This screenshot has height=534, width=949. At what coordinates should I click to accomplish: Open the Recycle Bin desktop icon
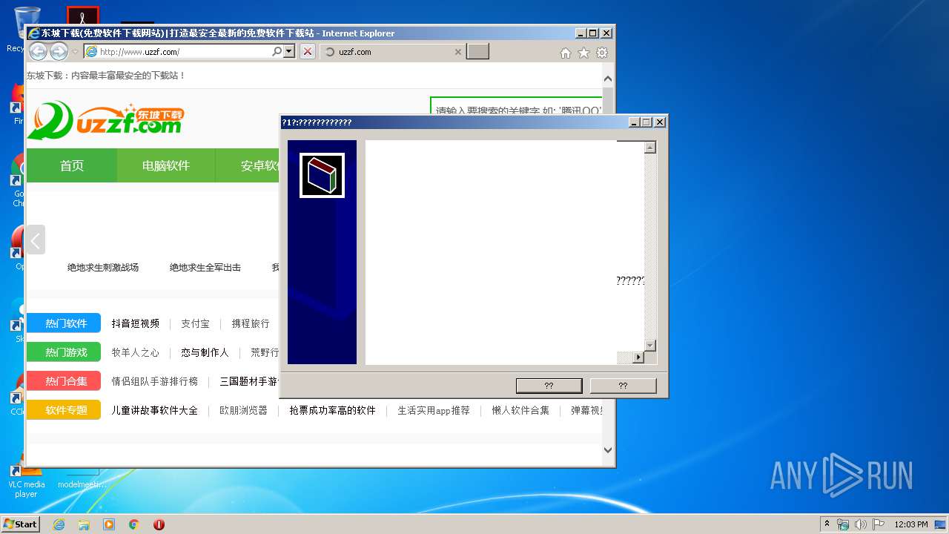27,28
